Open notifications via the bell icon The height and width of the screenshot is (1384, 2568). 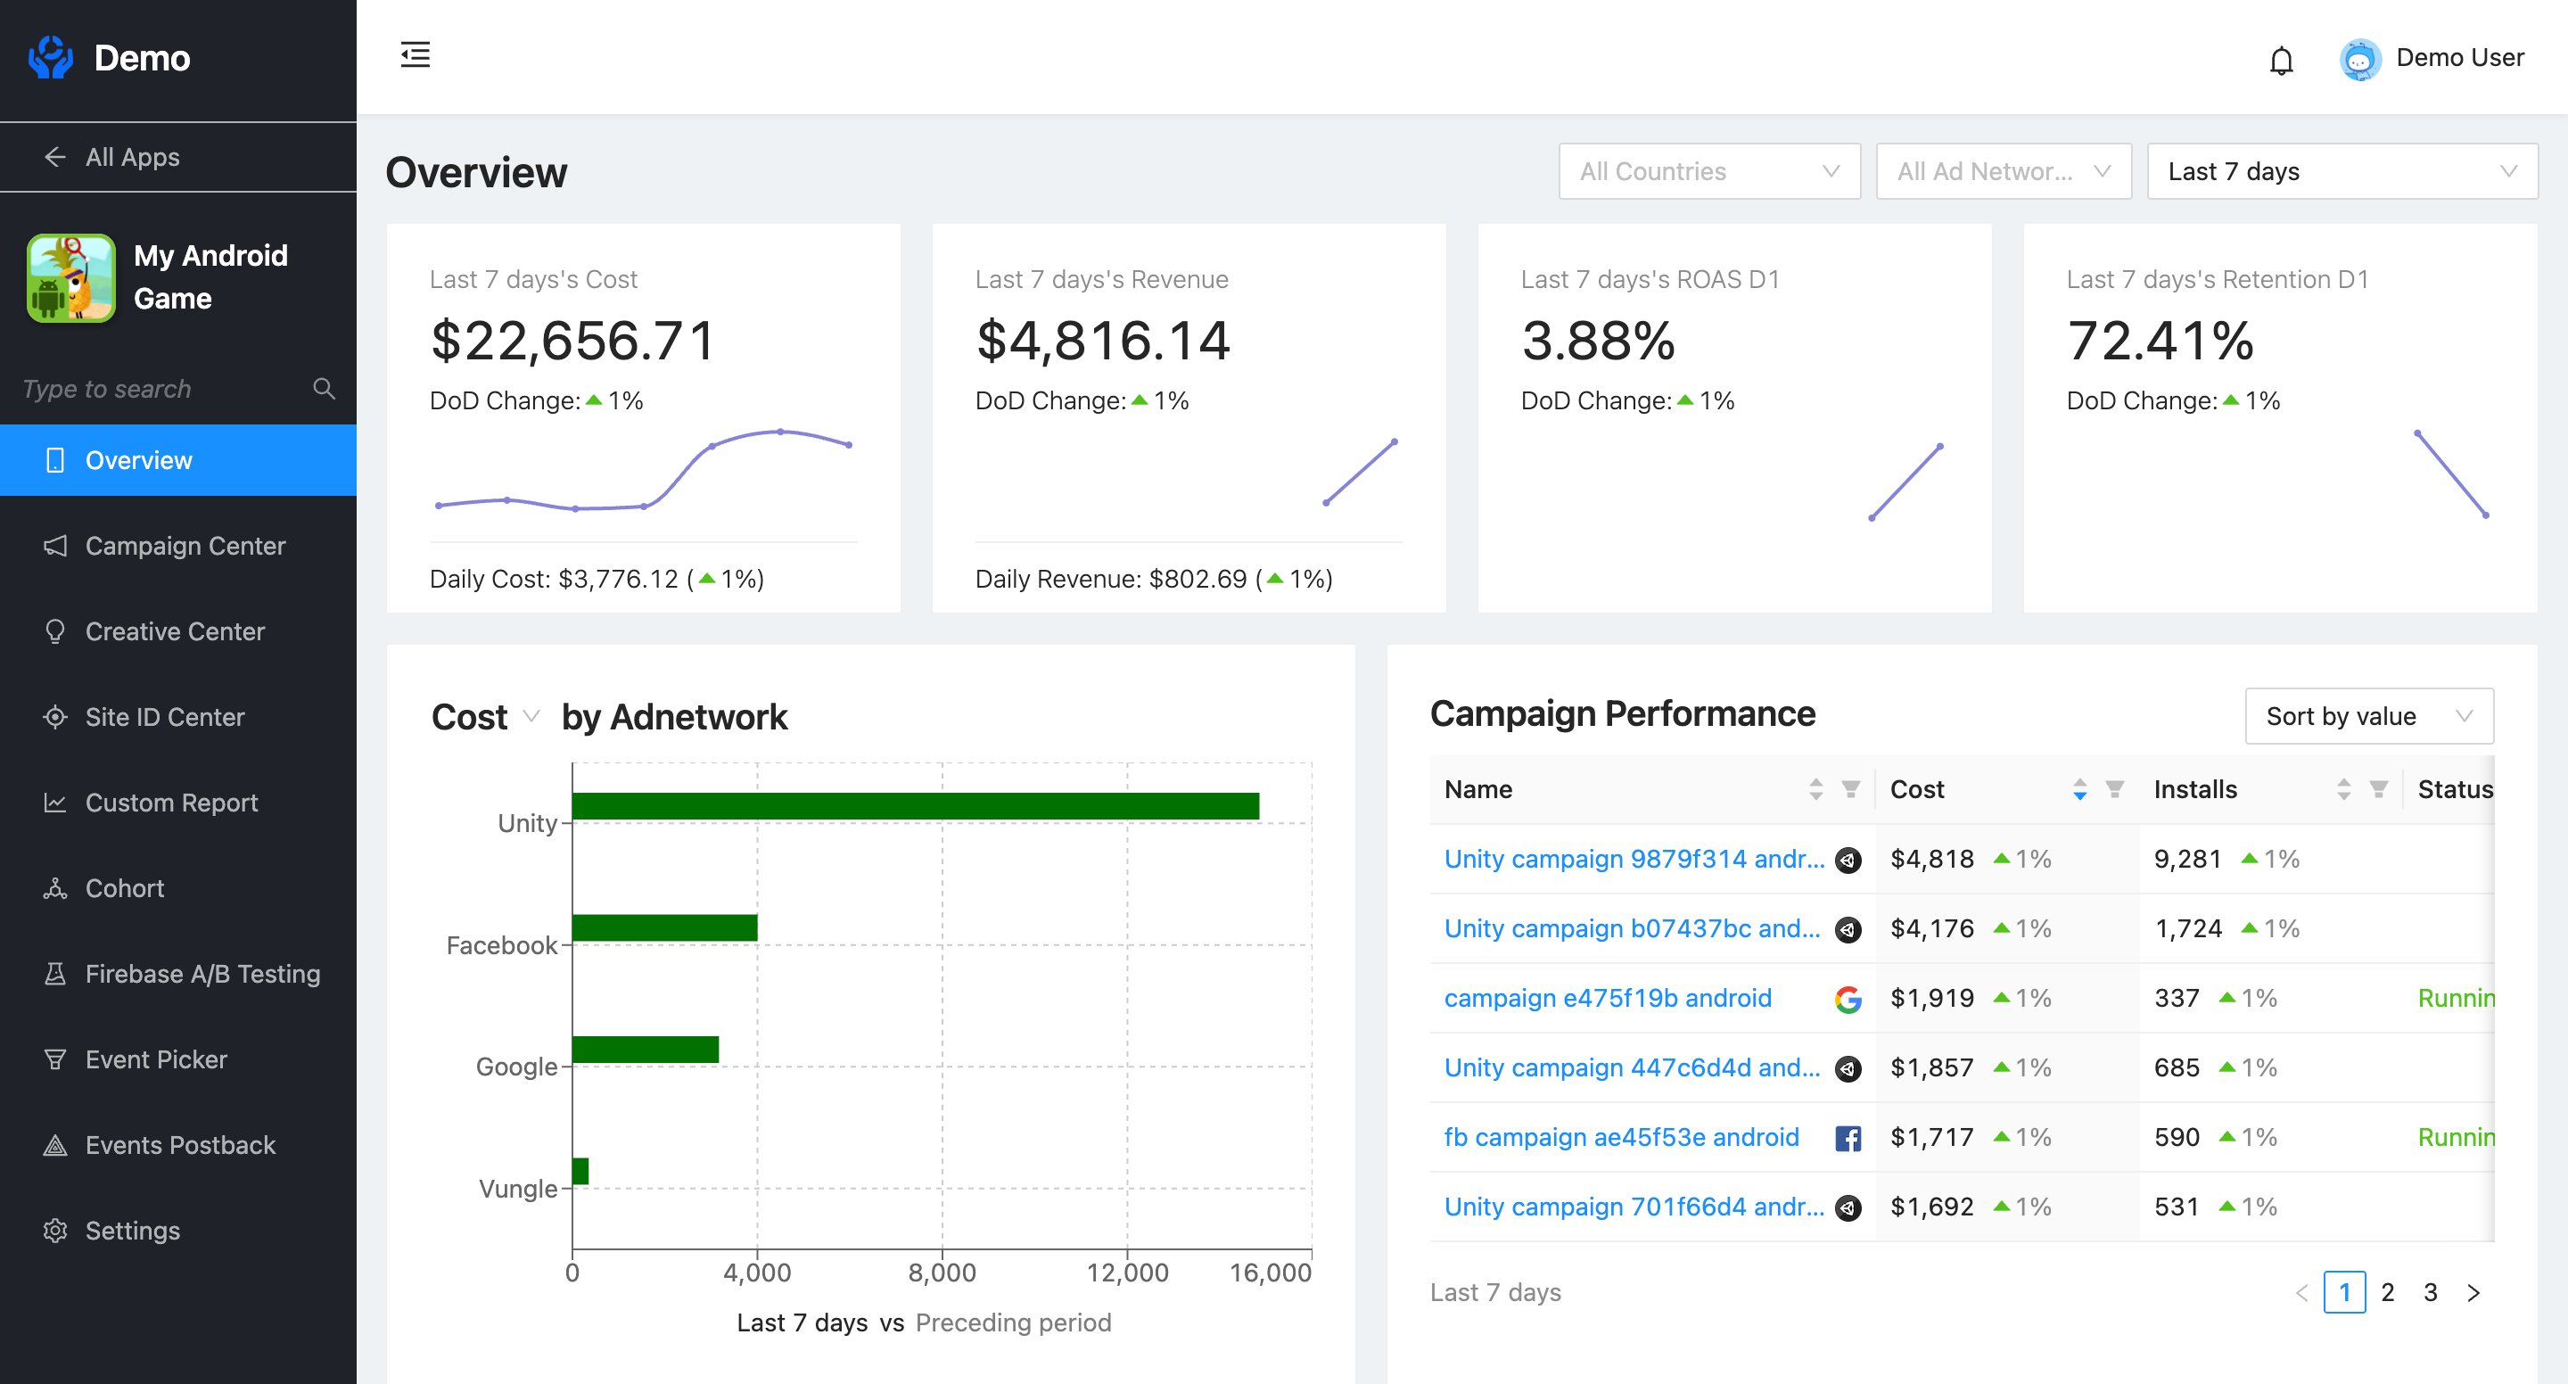click(x=2281, y=60)
